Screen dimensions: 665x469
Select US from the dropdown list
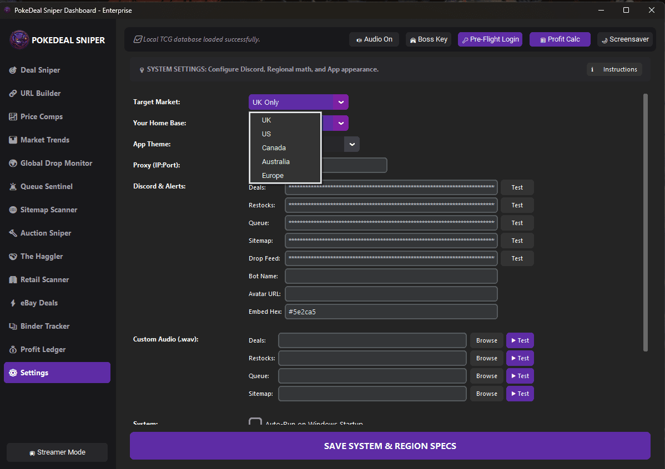pos(285,134)
